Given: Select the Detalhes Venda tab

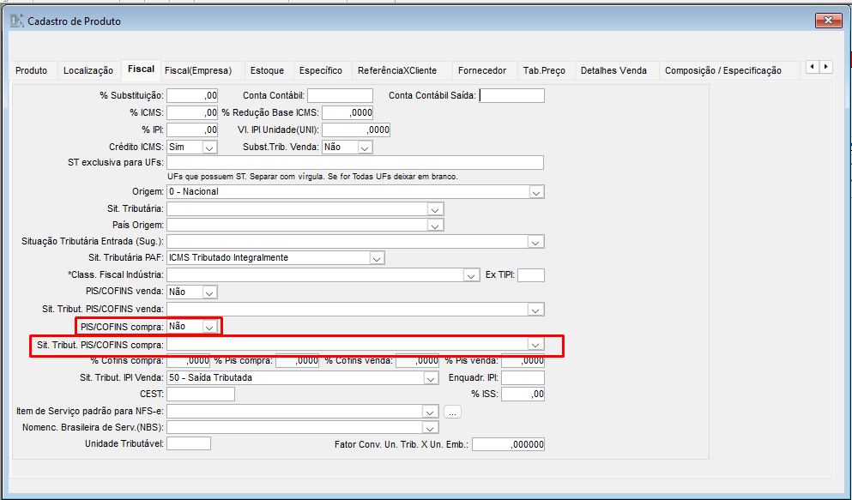Looking at the screenshot, I should coord(613,70).
